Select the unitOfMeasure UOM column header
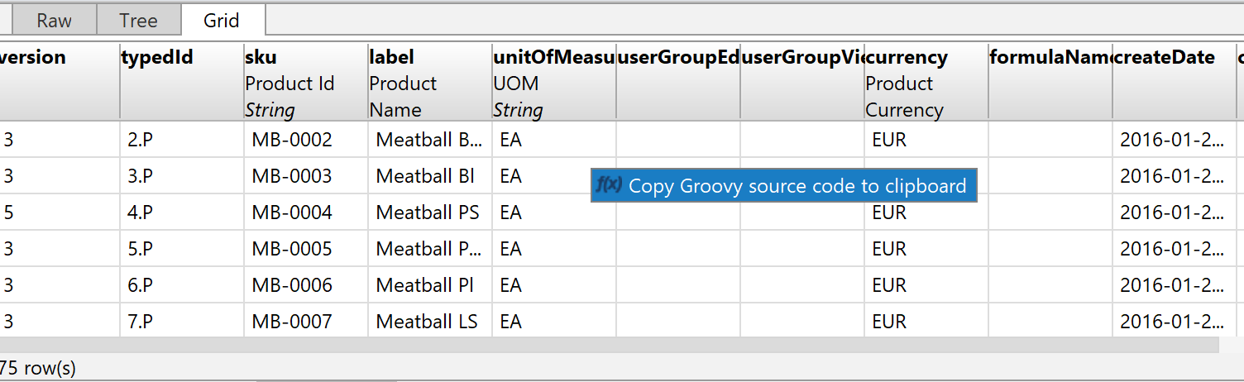Screen dimensions: 1244x382 tap(553, 83)
